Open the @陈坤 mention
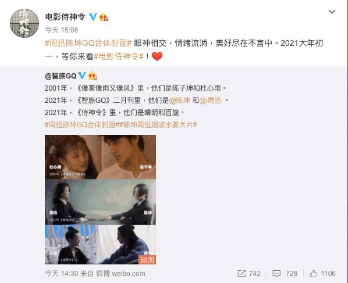The height and width of the screenshot is (283, 348). point(179,101)
